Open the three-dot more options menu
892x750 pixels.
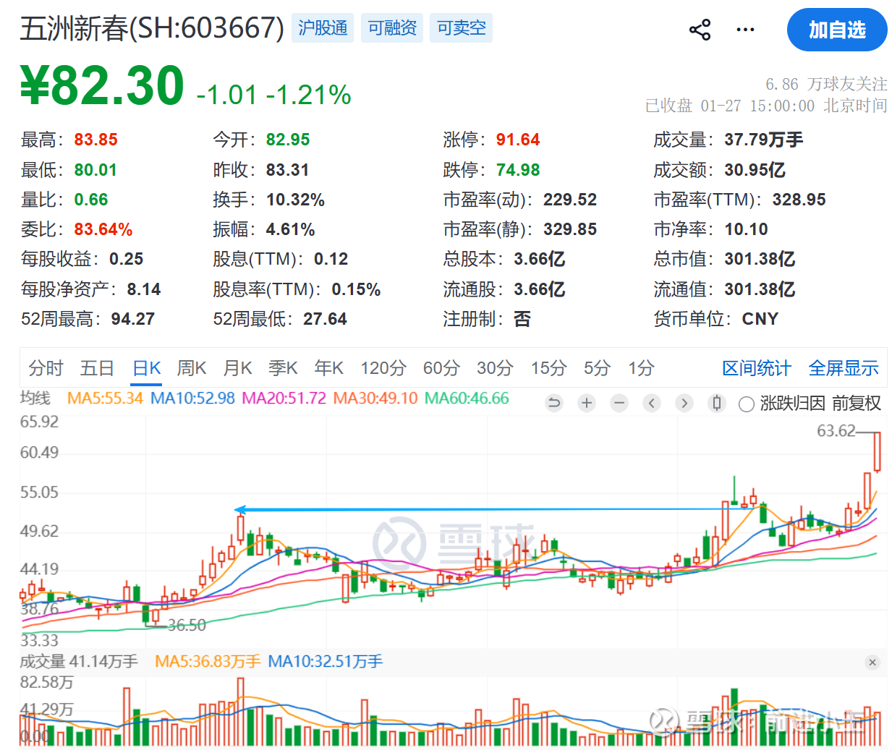coord(745,30)
